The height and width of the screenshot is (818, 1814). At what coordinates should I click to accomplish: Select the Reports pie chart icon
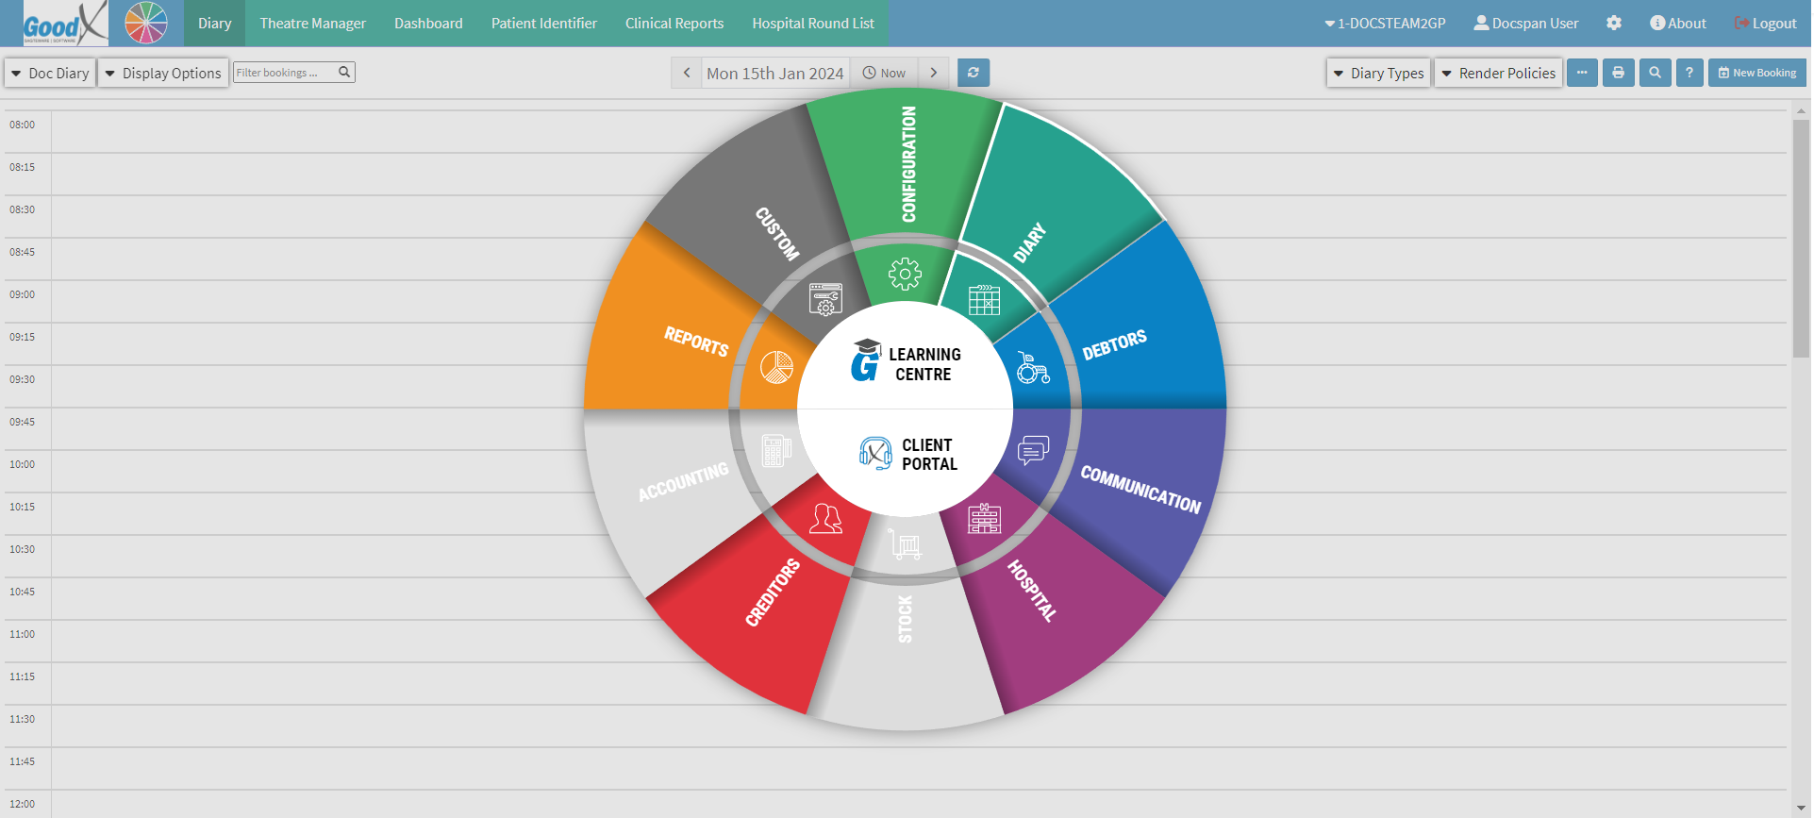click(776, 368)
